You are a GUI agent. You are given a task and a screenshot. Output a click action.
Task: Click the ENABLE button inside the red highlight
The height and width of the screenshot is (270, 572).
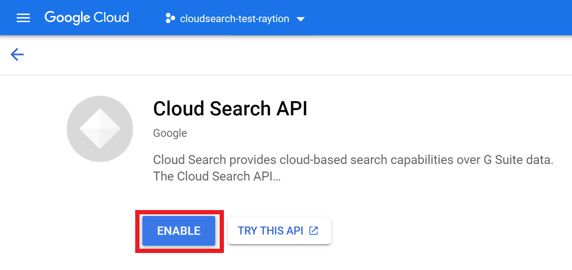[x=178, y=230]
